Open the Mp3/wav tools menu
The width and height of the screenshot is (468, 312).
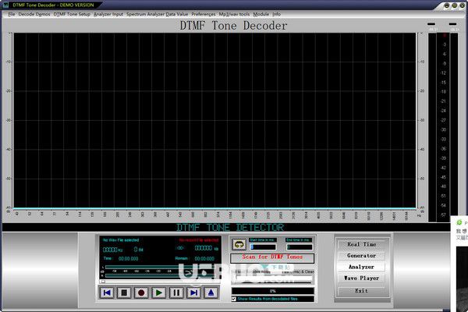click(x=234, y=14)
